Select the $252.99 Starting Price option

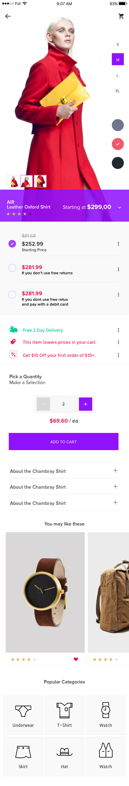[x=12, y=244]
